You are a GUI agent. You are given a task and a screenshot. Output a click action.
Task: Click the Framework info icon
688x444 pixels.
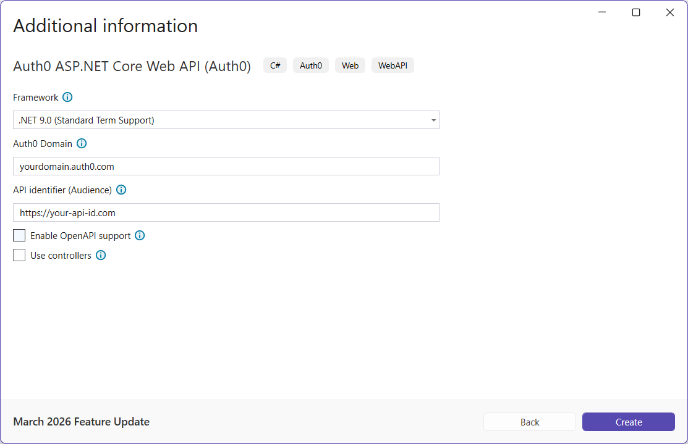(x=67, y=98)
